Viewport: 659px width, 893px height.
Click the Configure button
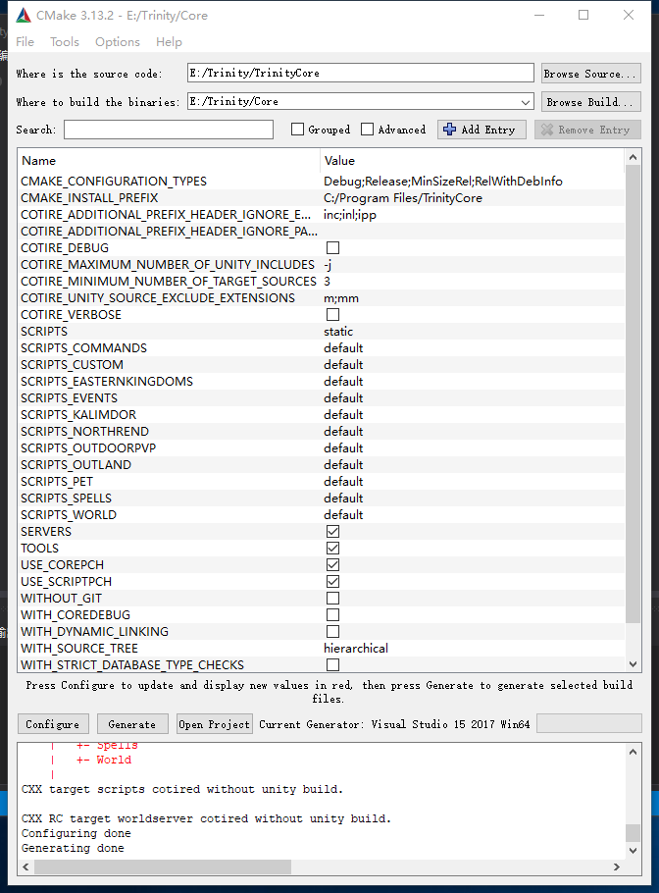[53, 724]
